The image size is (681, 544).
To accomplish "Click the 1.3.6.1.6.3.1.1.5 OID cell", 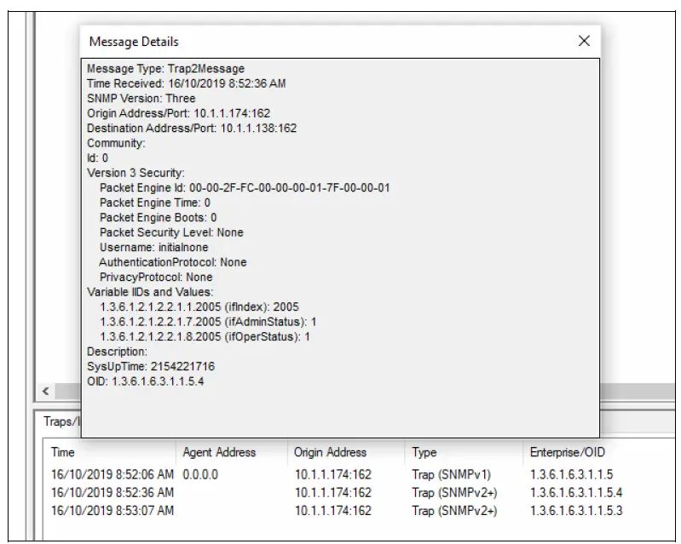I will click(x=571, y=474).
